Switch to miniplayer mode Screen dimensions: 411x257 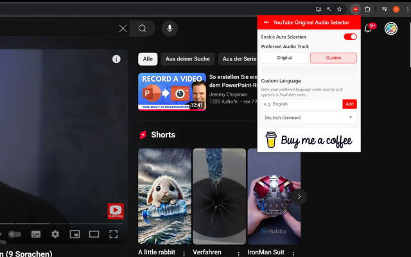74,234
